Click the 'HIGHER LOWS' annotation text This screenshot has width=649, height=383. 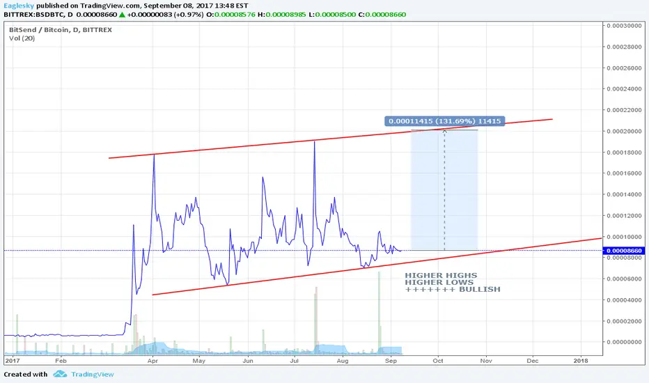[x=439, y=283]
